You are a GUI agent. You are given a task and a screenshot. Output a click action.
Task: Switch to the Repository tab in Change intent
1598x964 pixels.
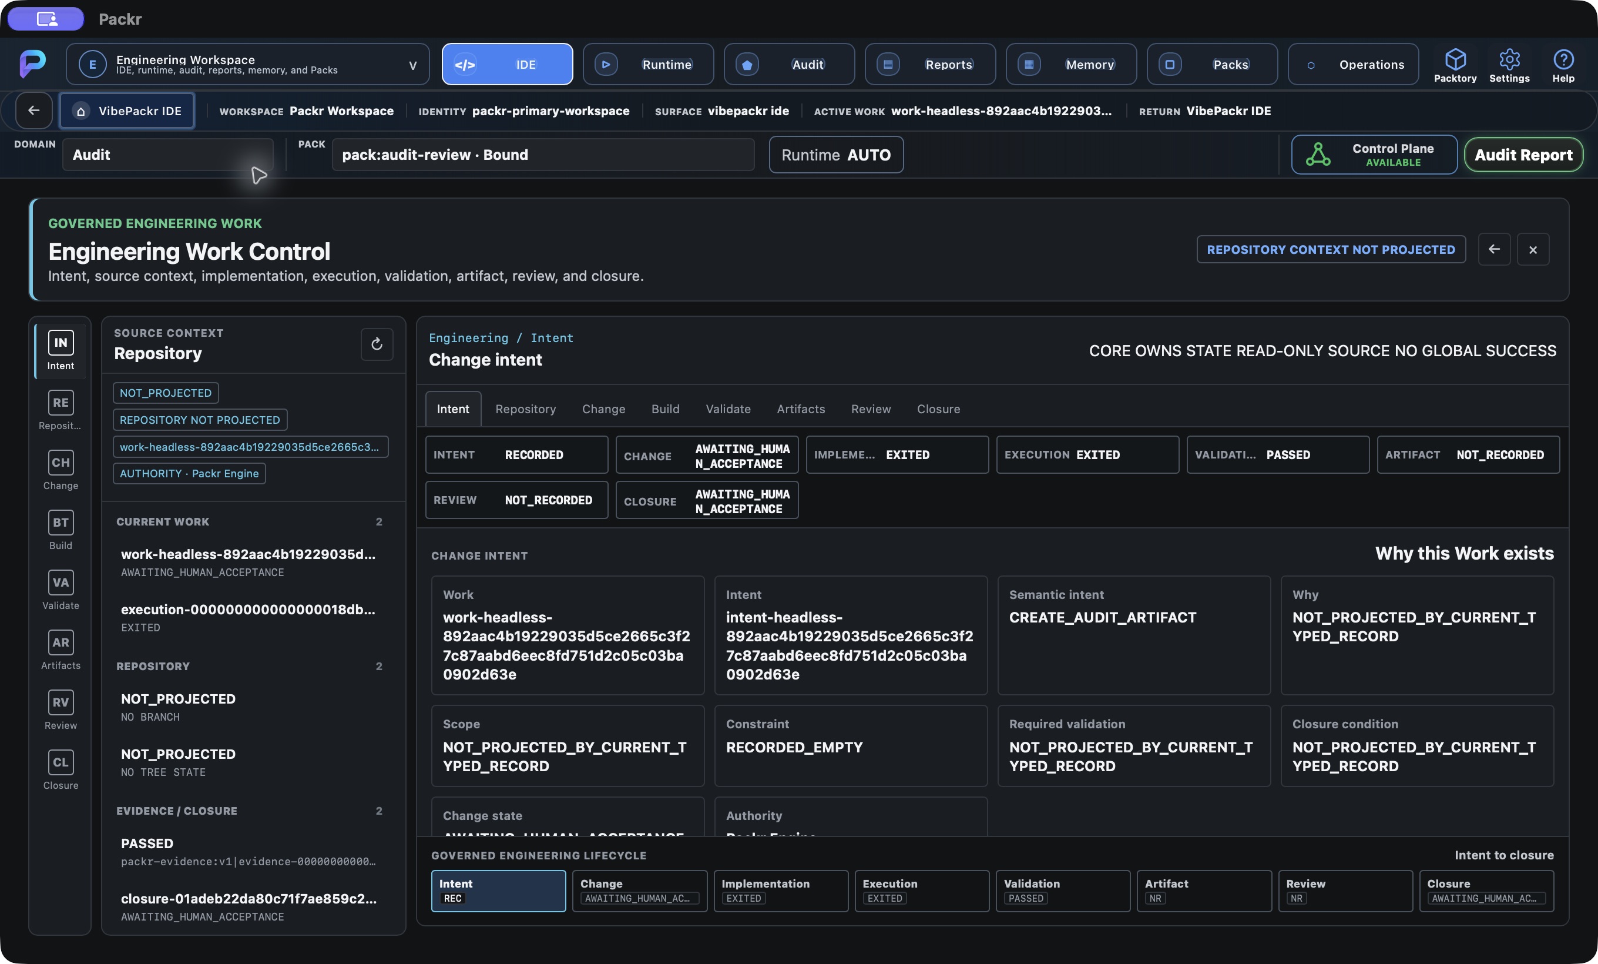525,409
